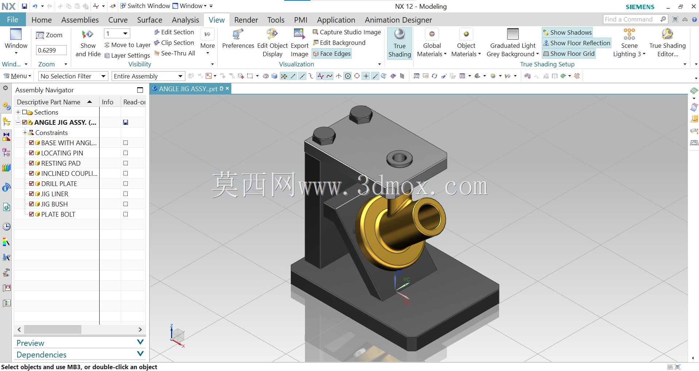Check the Sections folder checkbox

point(24,112)
